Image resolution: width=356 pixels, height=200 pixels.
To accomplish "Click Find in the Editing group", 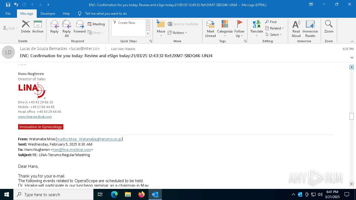I will coord(271,22).
